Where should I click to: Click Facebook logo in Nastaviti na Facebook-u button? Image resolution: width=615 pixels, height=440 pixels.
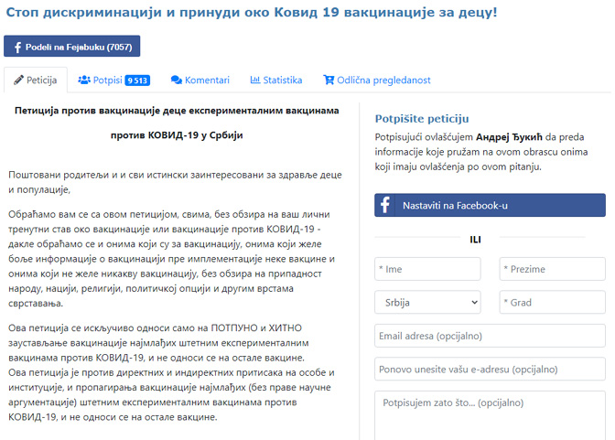[386, 205]
